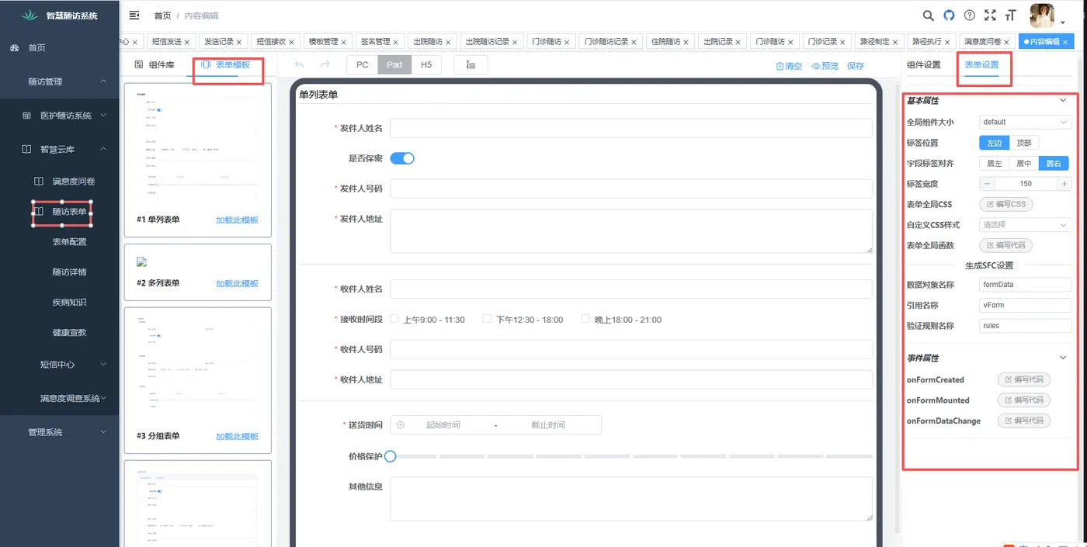Check the 上午9:00 - 11:30 checkbox
The width and height of the screenshot is (1087, 547).
394,319
